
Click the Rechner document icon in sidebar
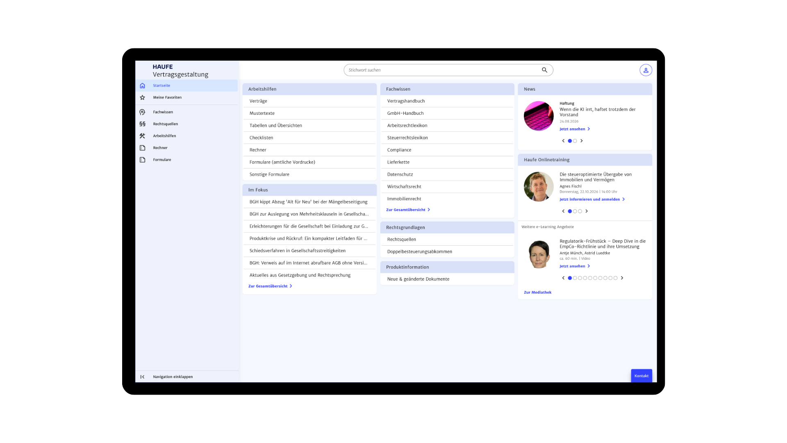[x=142, y=148]
